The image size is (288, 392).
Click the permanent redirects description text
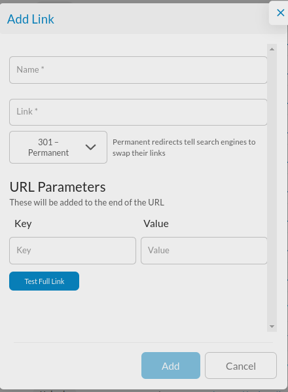(184, 147)
